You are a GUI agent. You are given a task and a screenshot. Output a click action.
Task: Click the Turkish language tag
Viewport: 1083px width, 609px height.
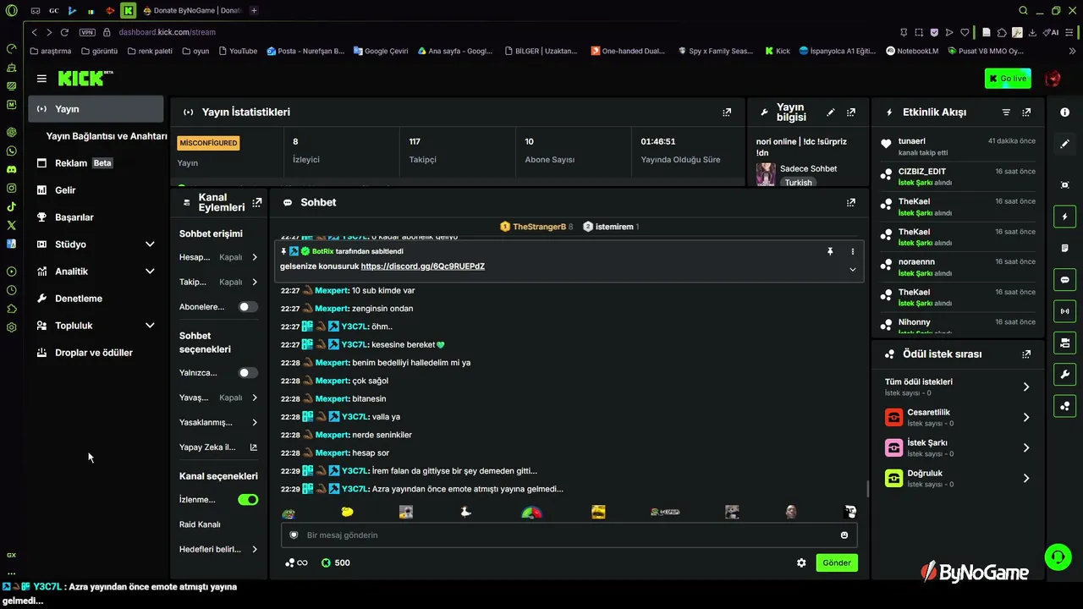[x=798, y=183]
